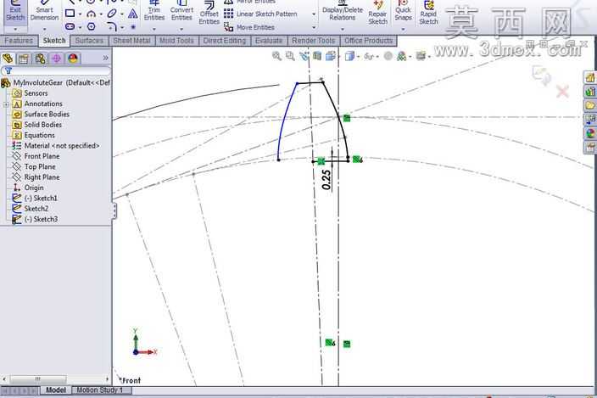Open the Evaluate tab
The height and width of the screenshot is (398, 597).
(269, 41)
